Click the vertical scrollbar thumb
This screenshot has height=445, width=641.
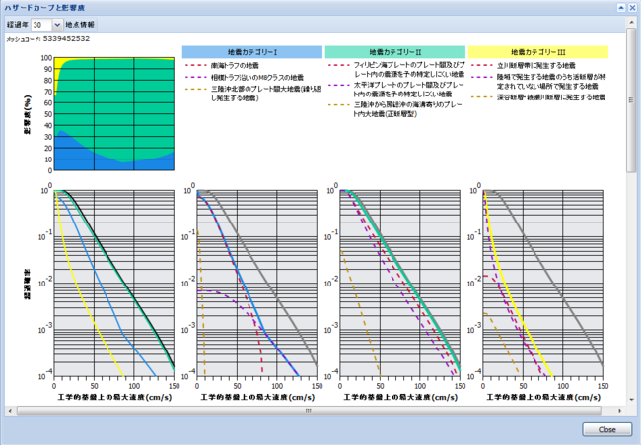coord(631,99)
